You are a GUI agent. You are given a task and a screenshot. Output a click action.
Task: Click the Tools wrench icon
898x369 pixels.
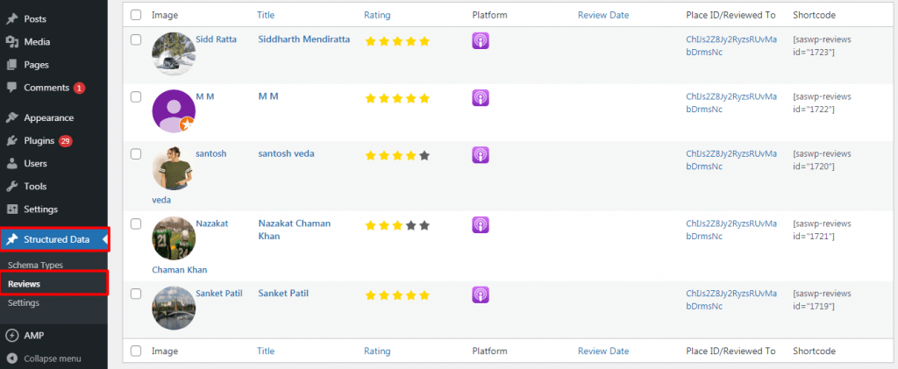[x=11, y=187]
